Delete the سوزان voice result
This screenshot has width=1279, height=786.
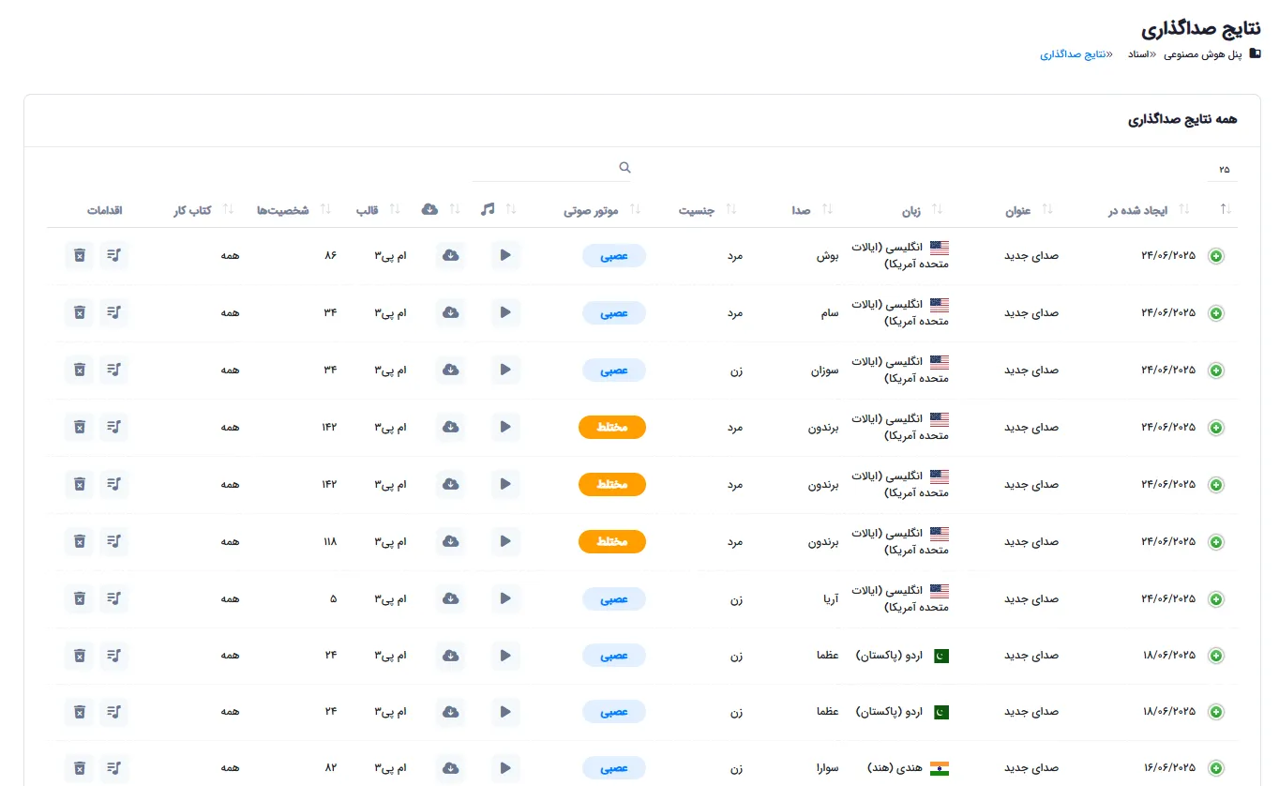click(80, 370)
